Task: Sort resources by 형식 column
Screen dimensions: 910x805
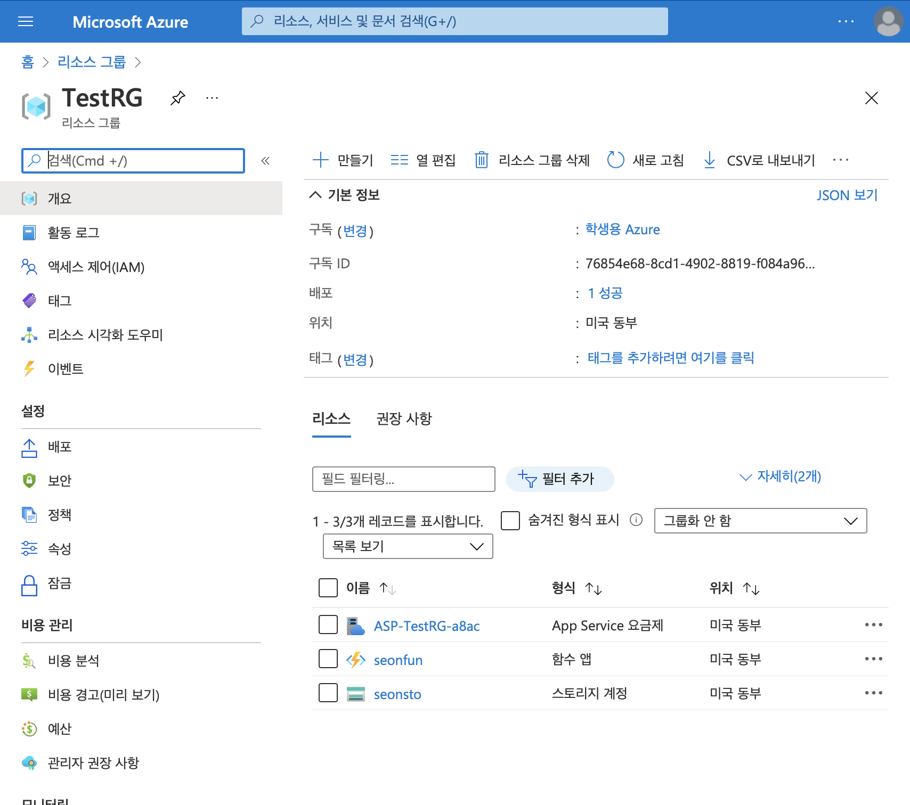Action: (577, 588)
